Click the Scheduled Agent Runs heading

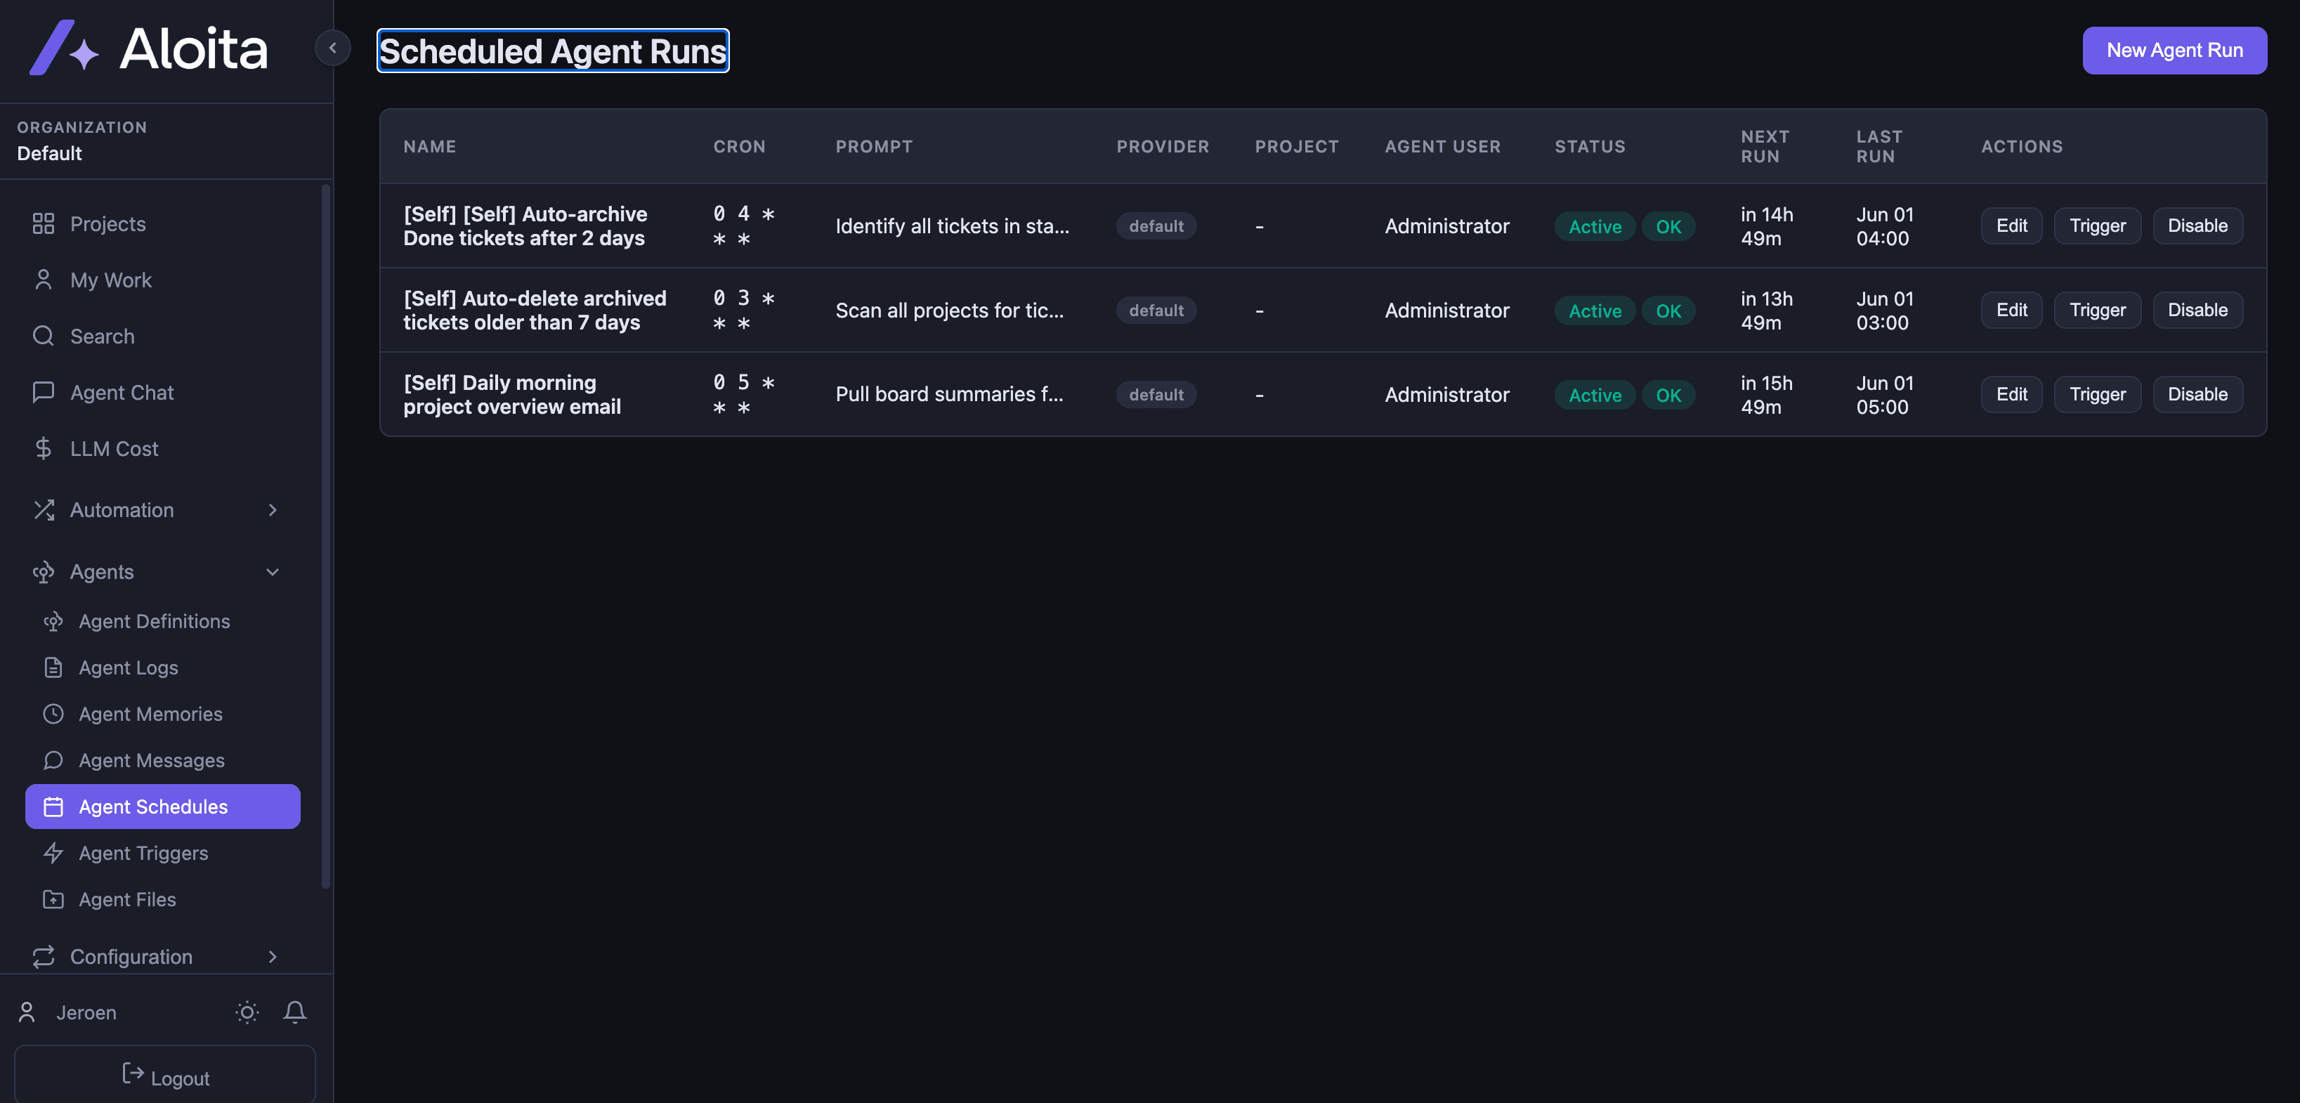553,51
